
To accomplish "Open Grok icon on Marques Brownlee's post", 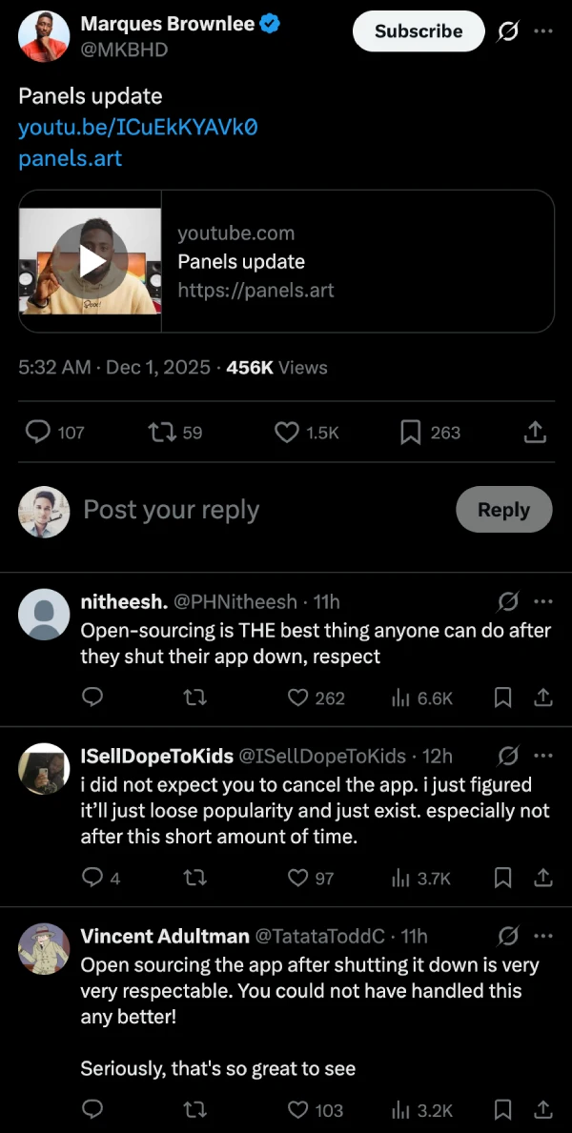I will [x=508, y=31].
